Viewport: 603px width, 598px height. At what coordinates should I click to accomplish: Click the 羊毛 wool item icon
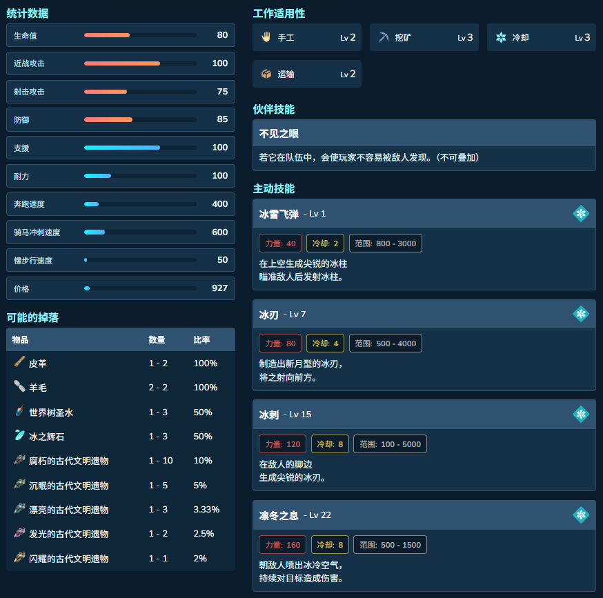(x=19, y=386)
